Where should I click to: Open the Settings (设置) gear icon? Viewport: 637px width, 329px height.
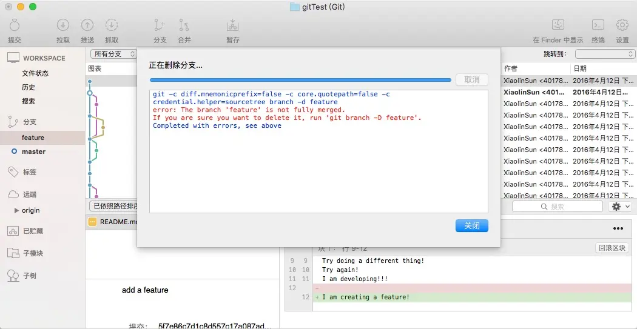coord(622,25)
